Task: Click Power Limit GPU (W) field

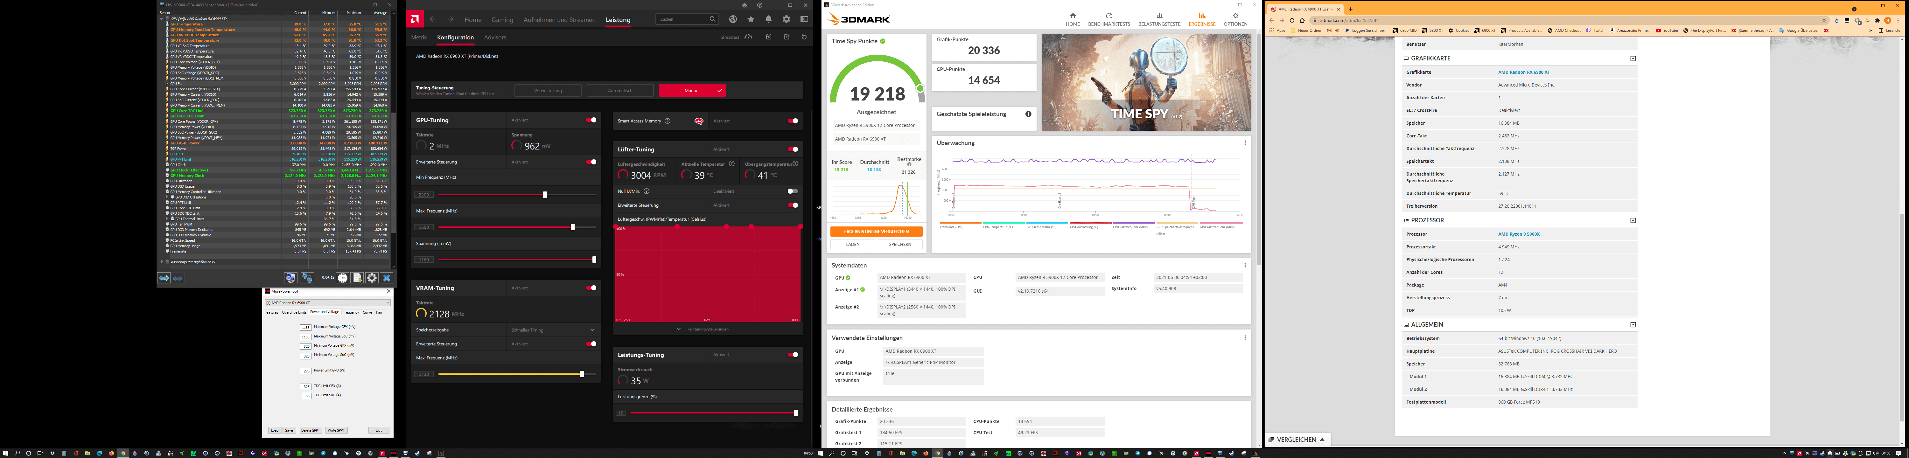Action: click(306, 371)
